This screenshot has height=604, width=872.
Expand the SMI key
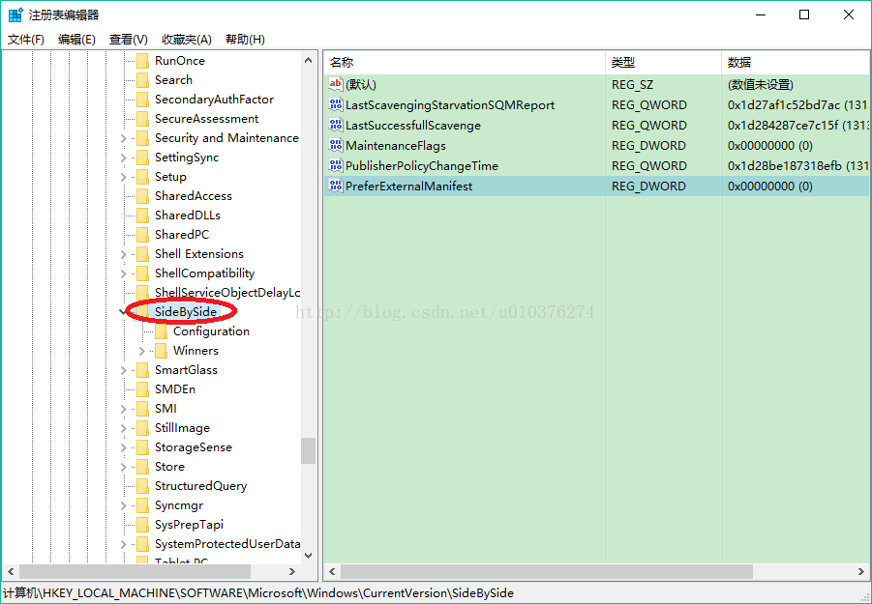pos(124,409)
